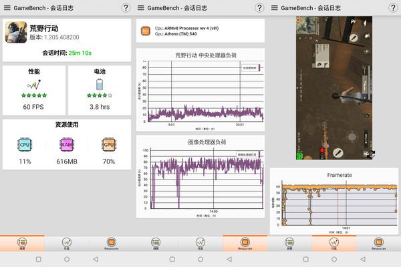Image resolution: width=401 pixels, height=267 pixels.
Task: Tap the help question mark in middle panel
Action: tap(259, 8)
